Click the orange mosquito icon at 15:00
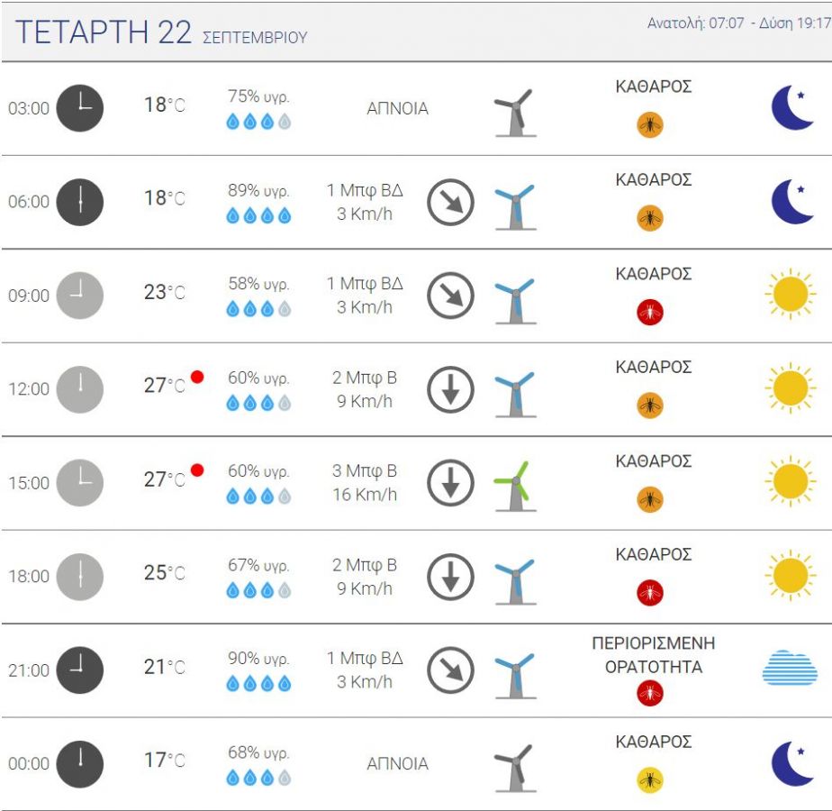The height and width of the screenshot is (811, 832). (650, 499)
